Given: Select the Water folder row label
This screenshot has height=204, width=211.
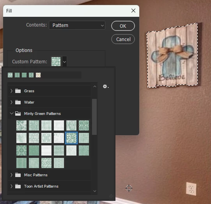Looking at the screenshot, I should coord(29,102).
